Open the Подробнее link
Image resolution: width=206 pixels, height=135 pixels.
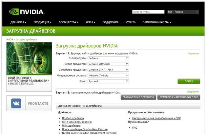click(193, 92)
